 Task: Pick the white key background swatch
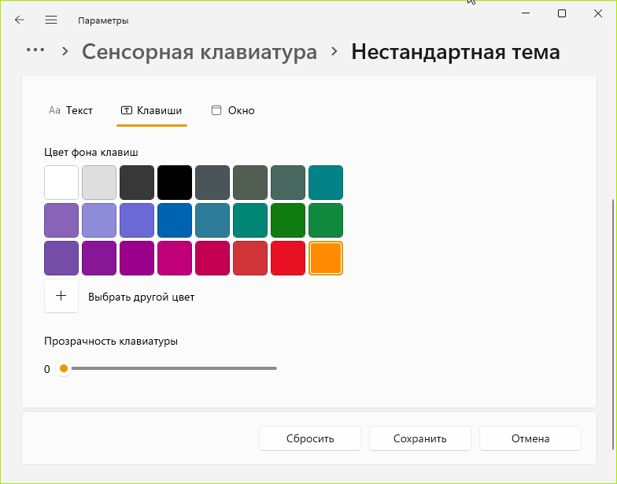(x=61, y=183)
